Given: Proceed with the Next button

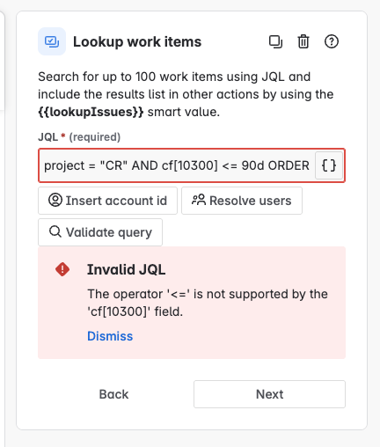Looking at the screenshot, I should [269, 394].
